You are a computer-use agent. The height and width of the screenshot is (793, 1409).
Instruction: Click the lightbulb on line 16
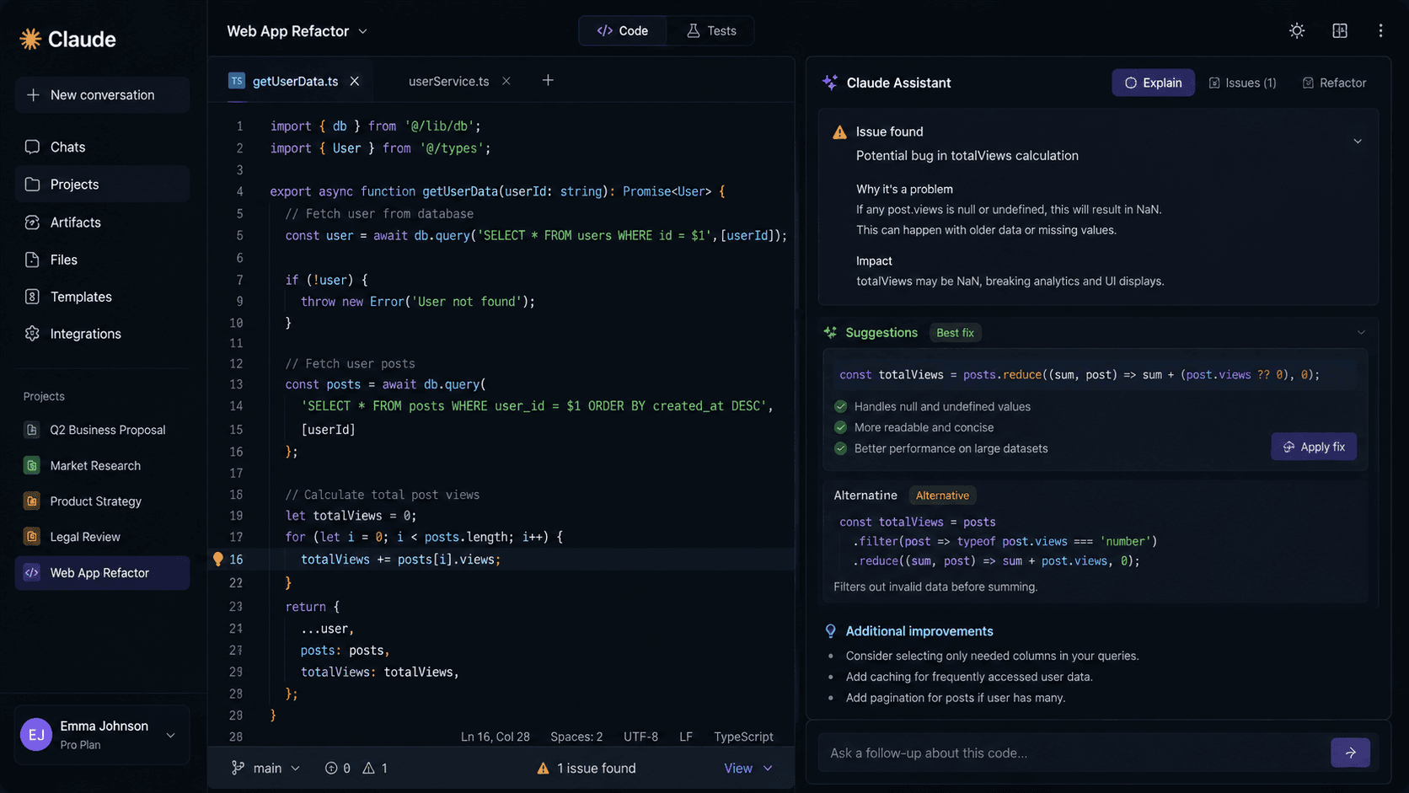[218, 559]
